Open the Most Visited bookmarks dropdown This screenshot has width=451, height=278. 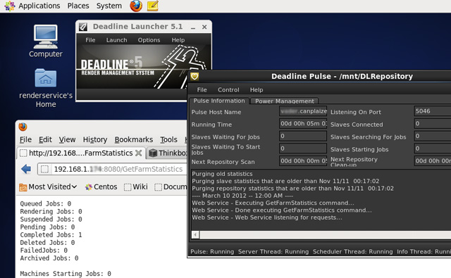(x=48, y=187)
